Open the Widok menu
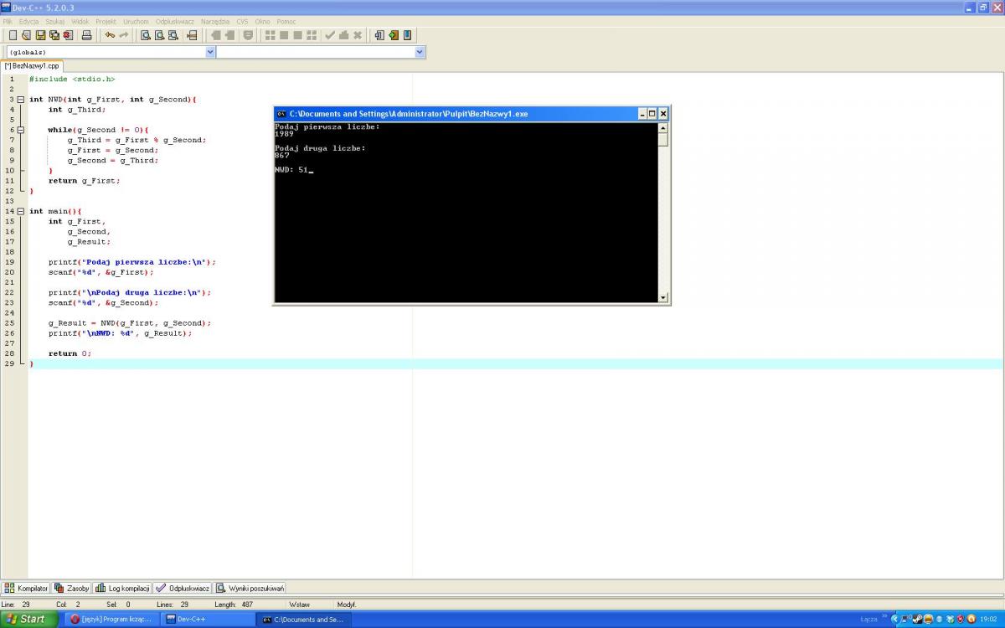 [x=80, y=21]
